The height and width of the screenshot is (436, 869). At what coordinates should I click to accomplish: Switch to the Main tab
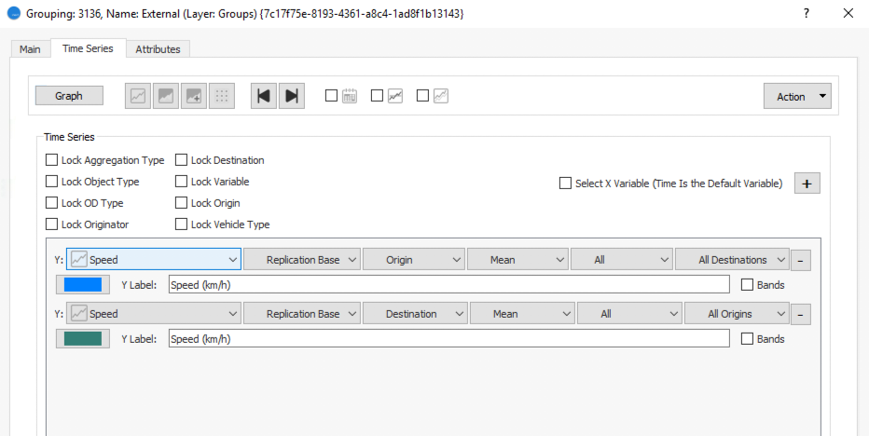(30, 48)
